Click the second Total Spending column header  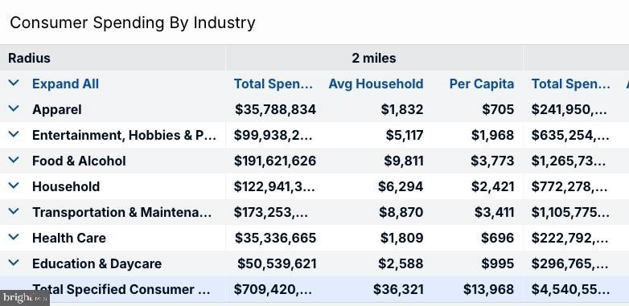click(x=571, y=84)
